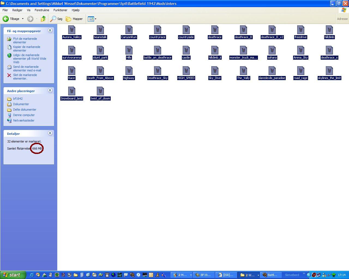This screenshot has height=279, width=349.
Task: Toggle the Mapper folders pane
Action: 74,19
